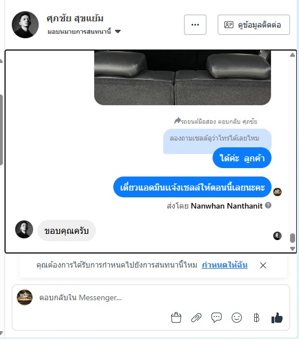This screenshot has height=339, width=299.
Task: Click the shopping bag icon in composer
Action: pos(176,318)
